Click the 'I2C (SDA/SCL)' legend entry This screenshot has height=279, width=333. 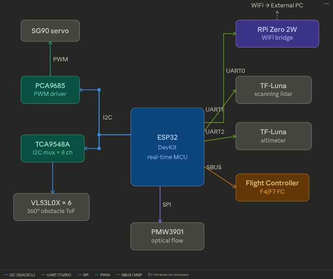19,275
